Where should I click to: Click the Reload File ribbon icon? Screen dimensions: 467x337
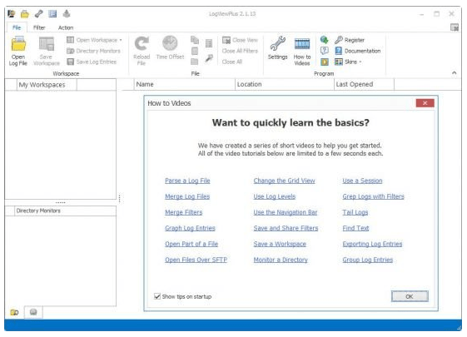pyautogui.click(x=142, y=43)
